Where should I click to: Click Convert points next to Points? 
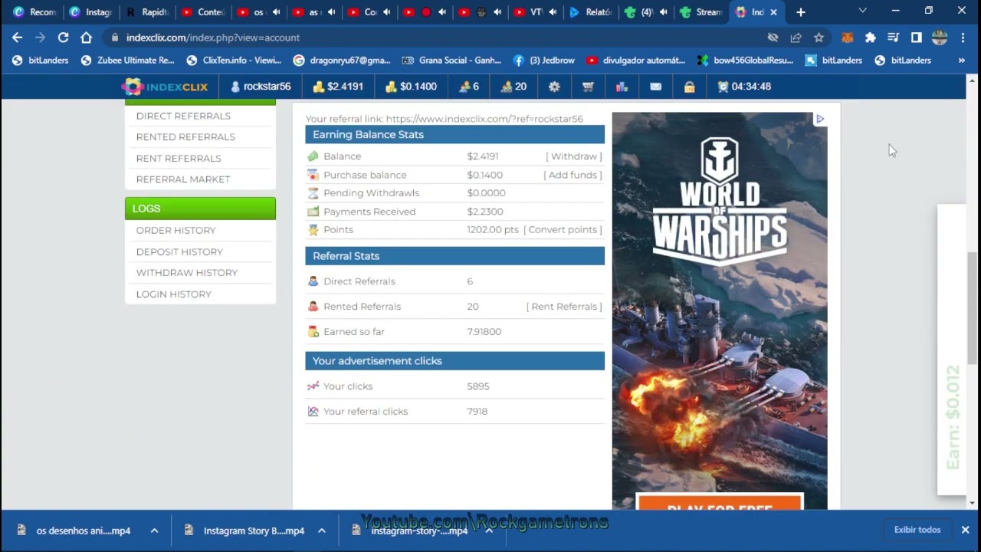pyautogui.click(x=563, y=229)
